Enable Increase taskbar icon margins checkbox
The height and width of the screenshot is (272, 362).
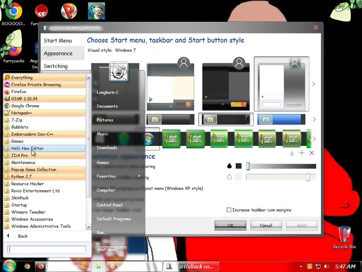(x=229, y=210)
